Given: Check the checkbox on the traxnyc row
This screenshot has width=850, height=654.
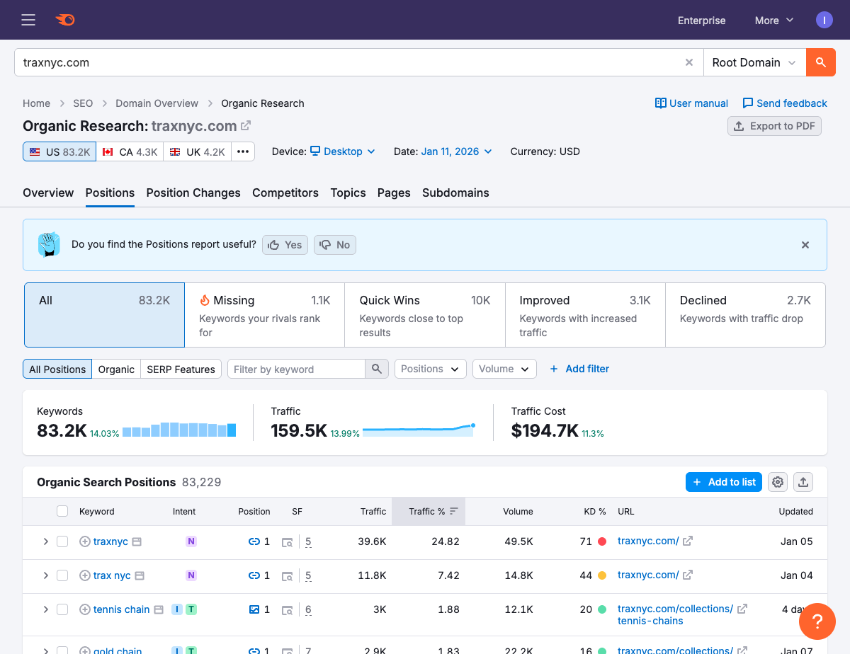Looking at the screenshot, I should 62,541.
